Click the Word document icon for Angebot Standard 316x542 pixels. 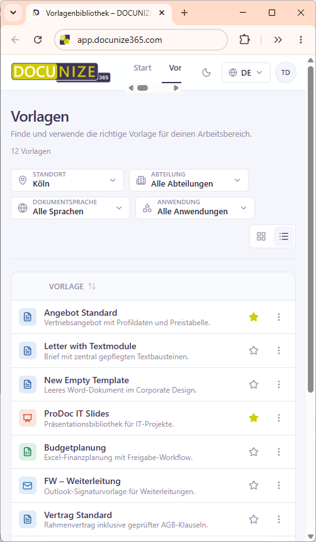coord(28,317)
